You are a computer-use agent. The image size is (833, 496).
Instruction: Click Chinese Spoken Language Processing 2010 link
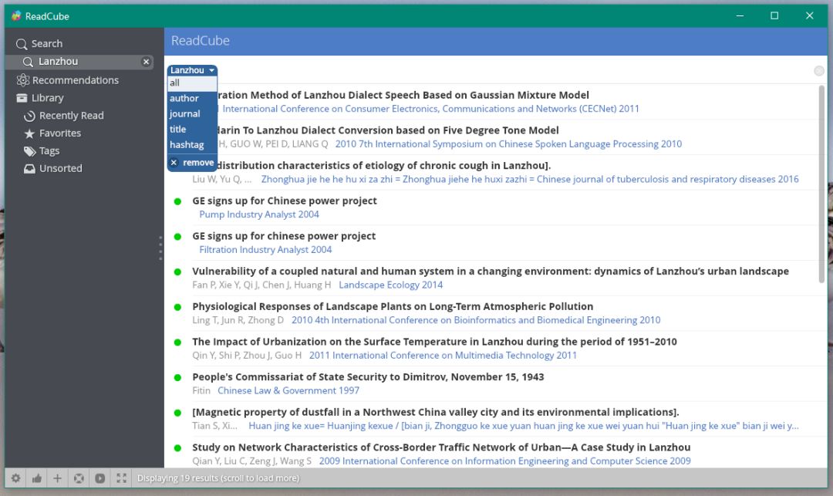508,144
